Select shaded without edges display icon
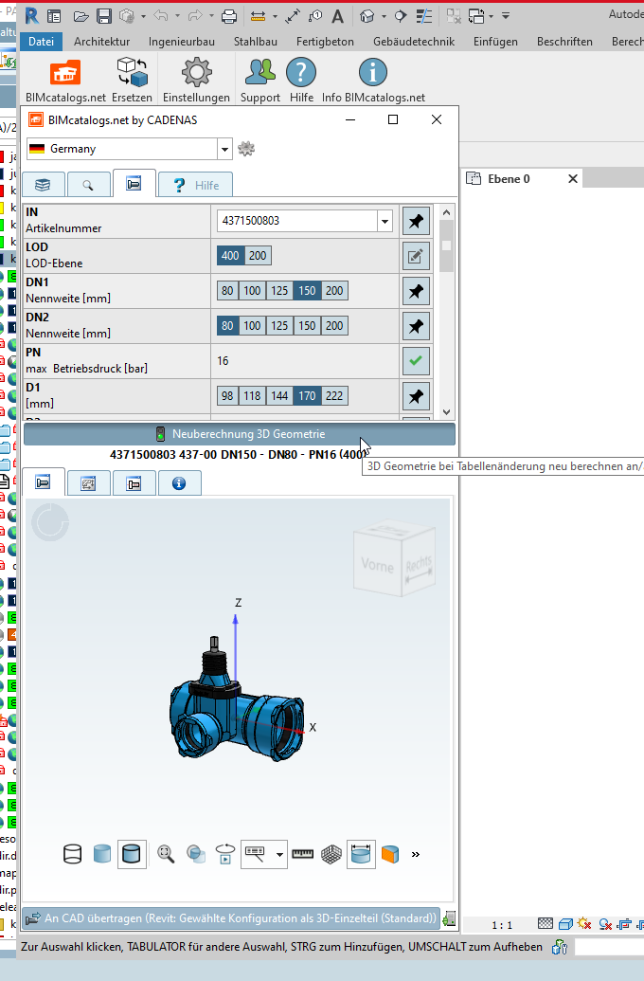 pos(102,854)
